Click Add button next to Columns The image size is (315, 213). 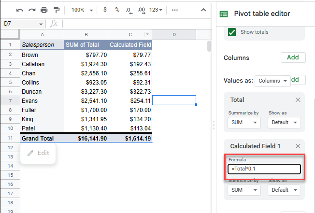[293, 57]
